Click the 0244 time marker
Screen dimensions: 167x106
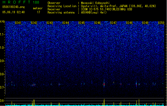tap(66, 23)
